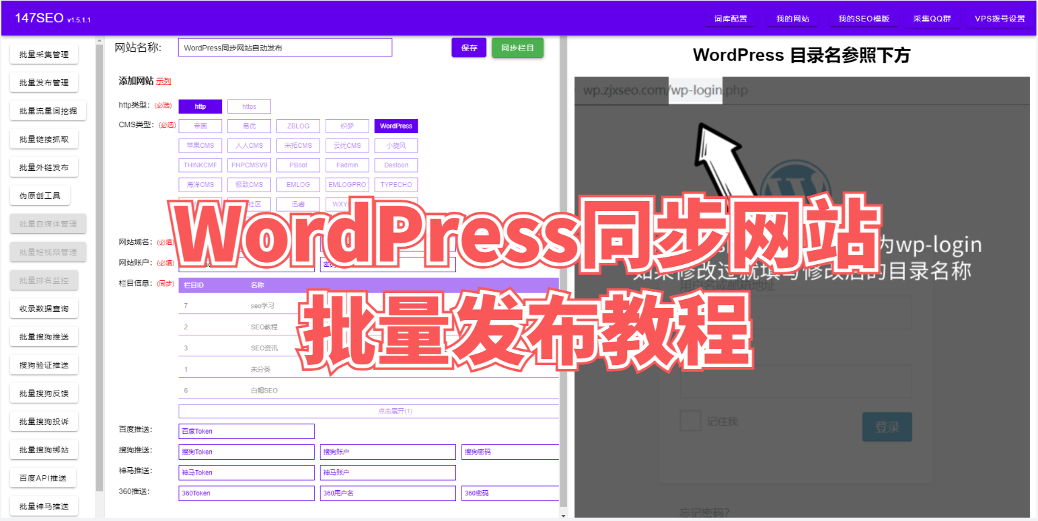Choose 苹果CMS as the CMS type
The height and width of the screenshot is (521, 1038).
point(200,145)
